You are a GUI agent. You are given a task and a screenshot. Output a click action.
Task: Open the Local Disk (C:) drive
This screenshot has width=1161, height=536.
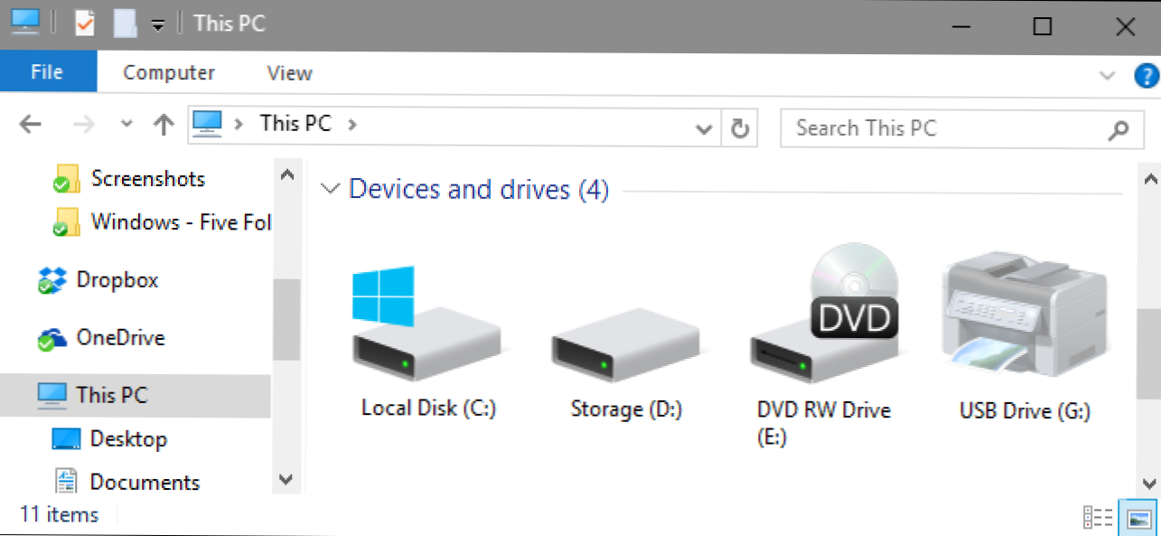tap(427, 343)
